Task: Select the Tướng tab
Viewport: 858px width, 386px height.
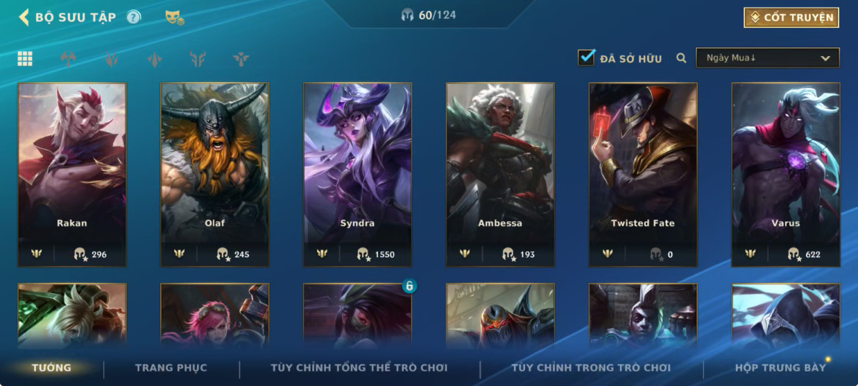Action: pyautogui.click(x=51, y=368)
